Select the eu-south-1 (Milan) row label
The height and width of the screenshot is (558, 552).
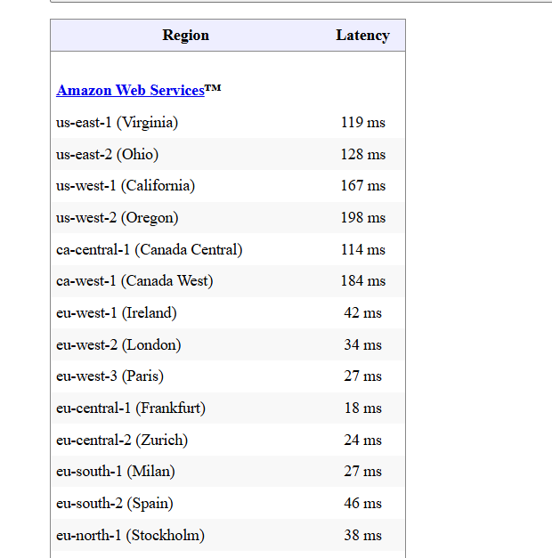116,472
